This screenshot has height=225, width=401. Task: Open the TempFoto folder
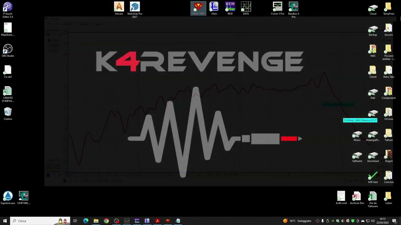pos(388,8)
